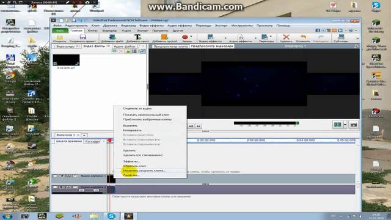391x220 pixels.
Task: Click the Добавить пустой clip icon
Action: pos(164,37)
